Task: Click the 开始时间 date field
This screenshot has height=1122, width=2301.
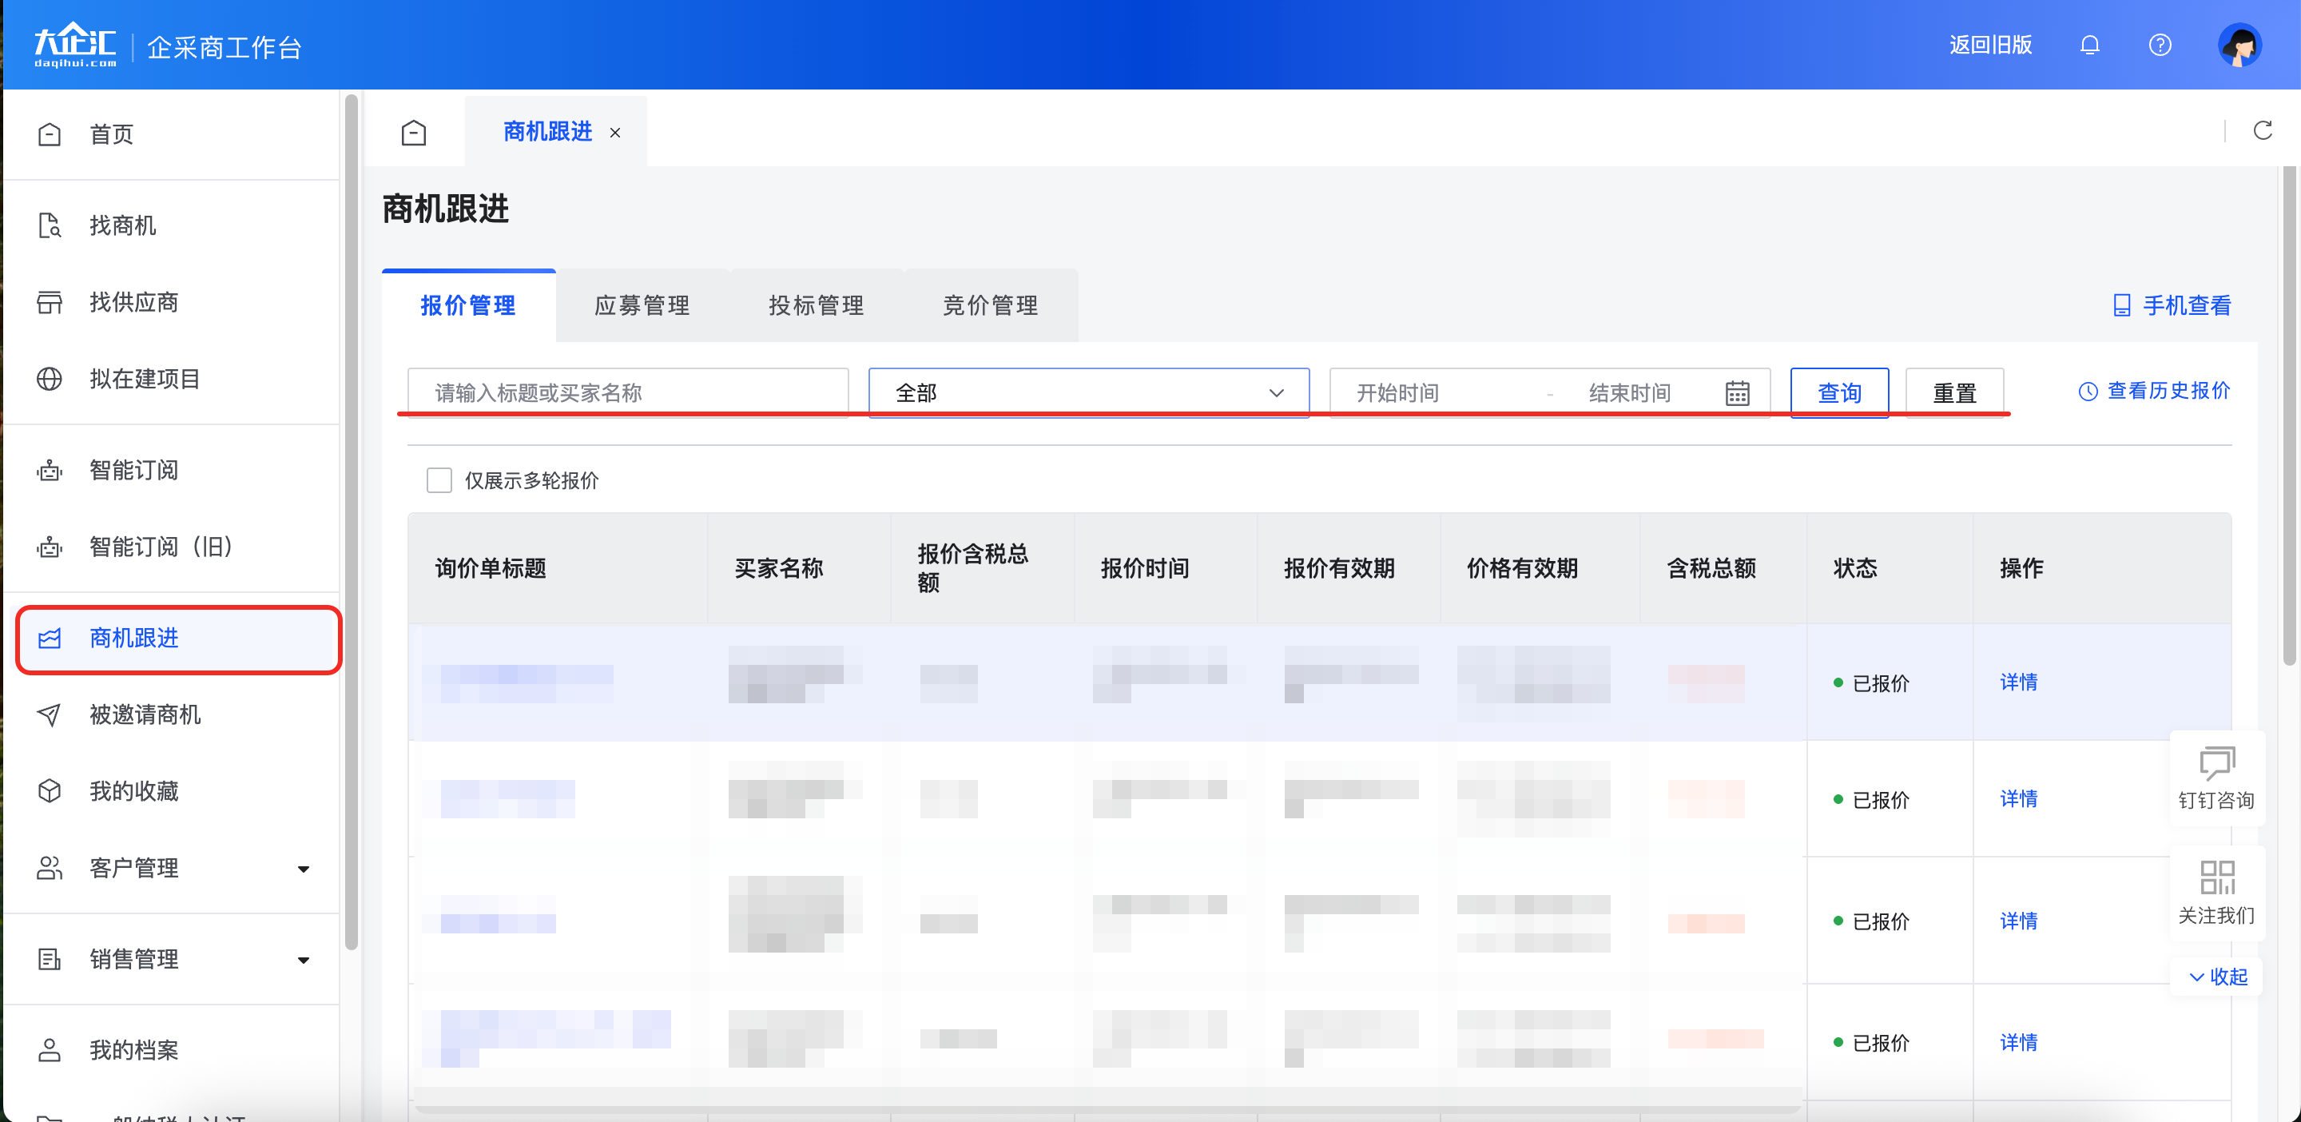Action: 1398,393
